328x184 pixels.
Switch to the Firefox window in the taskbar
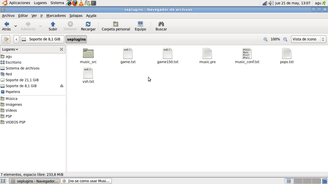(x=86, y=181)
